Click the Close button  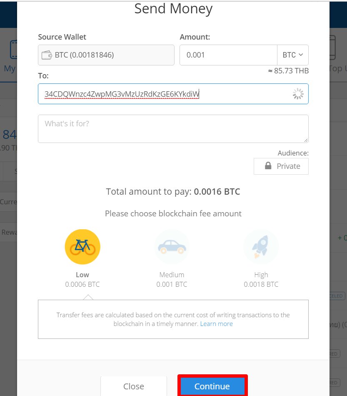[x=134, y=386]
